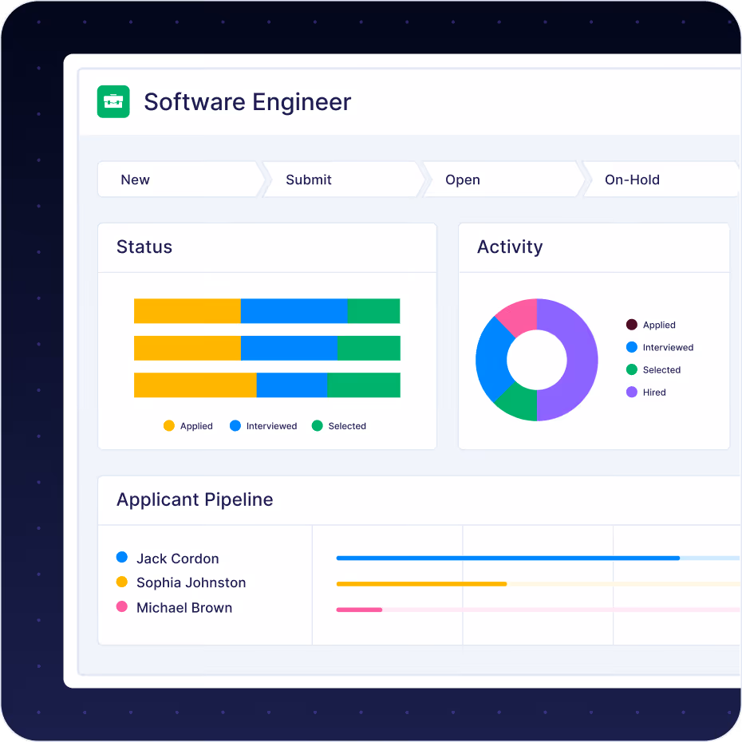742x742 pixels.
Task: Click the Activity card heading
Action: pyautogui.click(x=510, y=247)
